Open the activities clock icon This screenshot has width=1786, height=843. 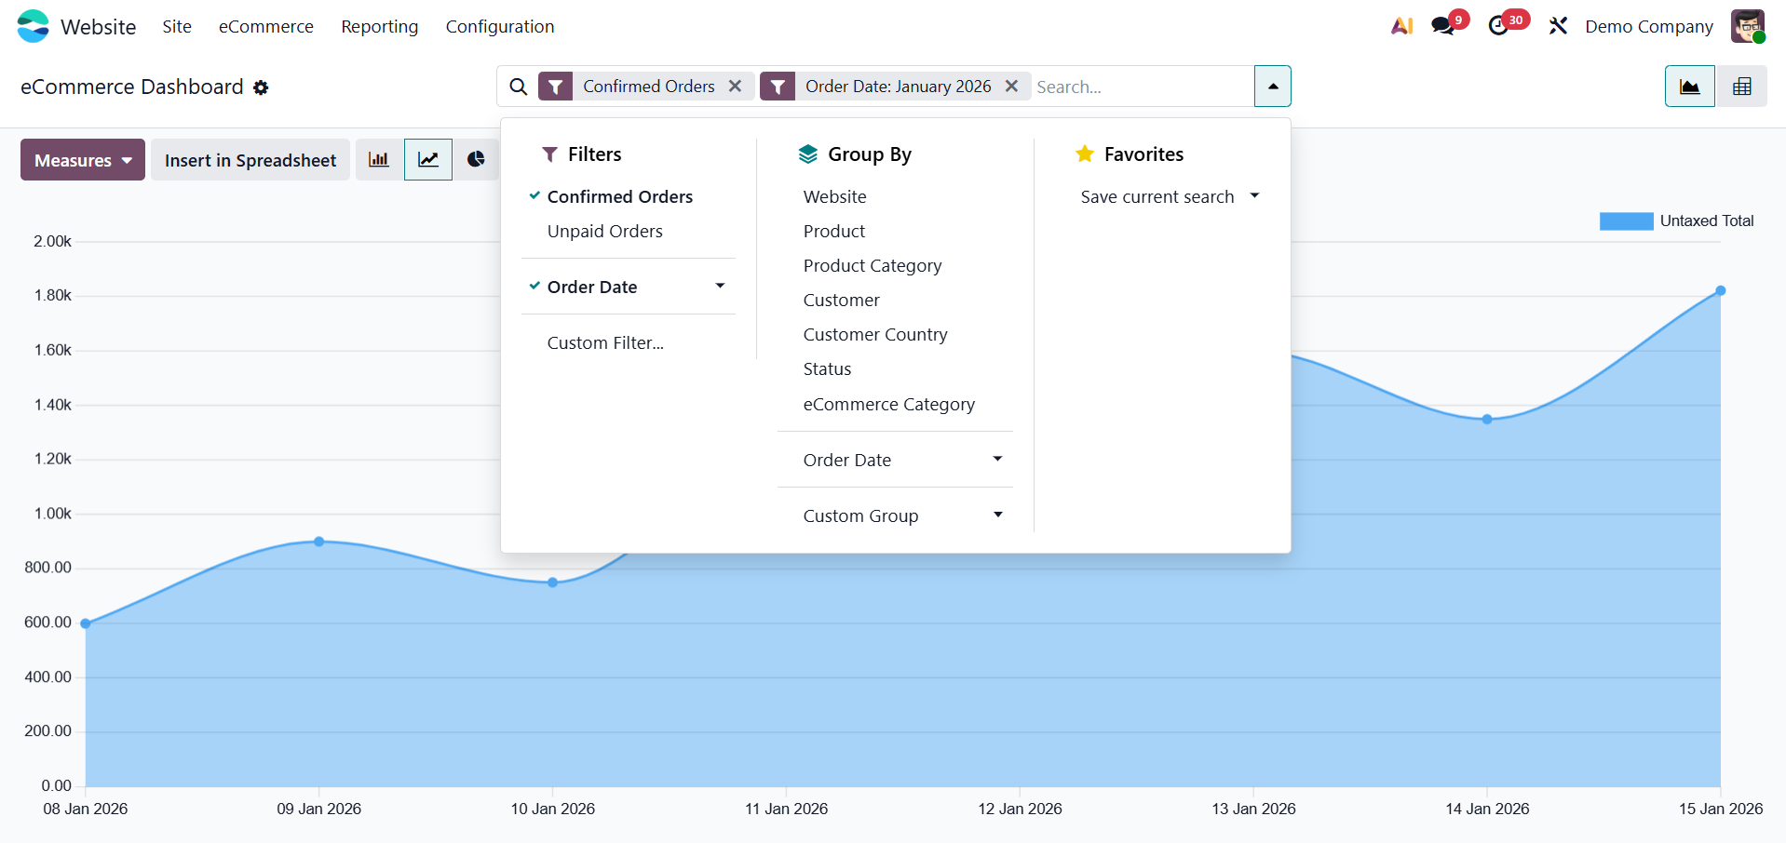click(1498, 26)
